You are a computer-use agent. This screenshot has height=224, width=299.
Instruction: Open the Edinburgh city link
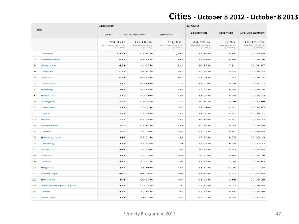coord(49,174)
